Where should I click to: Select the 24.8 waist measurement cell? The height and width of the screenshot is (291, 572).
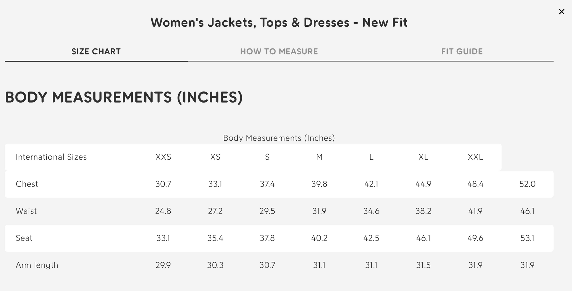click(x=163, y=211)
